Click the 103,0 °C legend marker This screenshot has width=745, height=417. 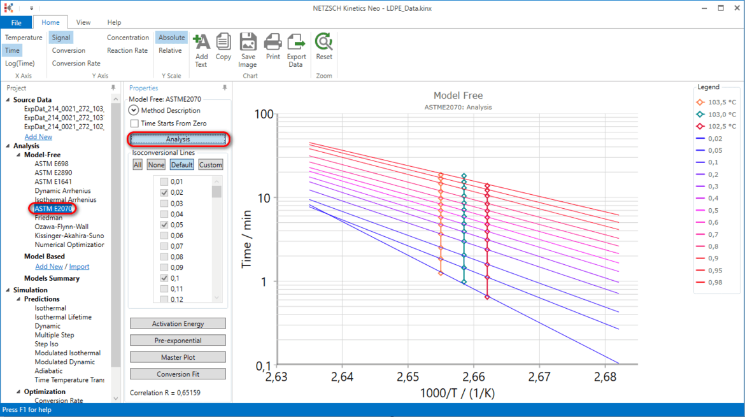[700, 115]
